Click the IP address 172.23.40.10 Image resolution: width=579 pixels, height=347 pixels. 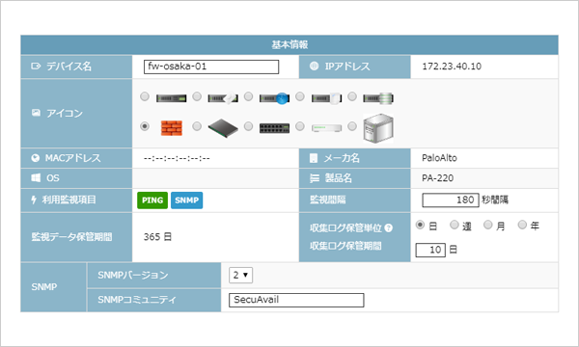452,67
